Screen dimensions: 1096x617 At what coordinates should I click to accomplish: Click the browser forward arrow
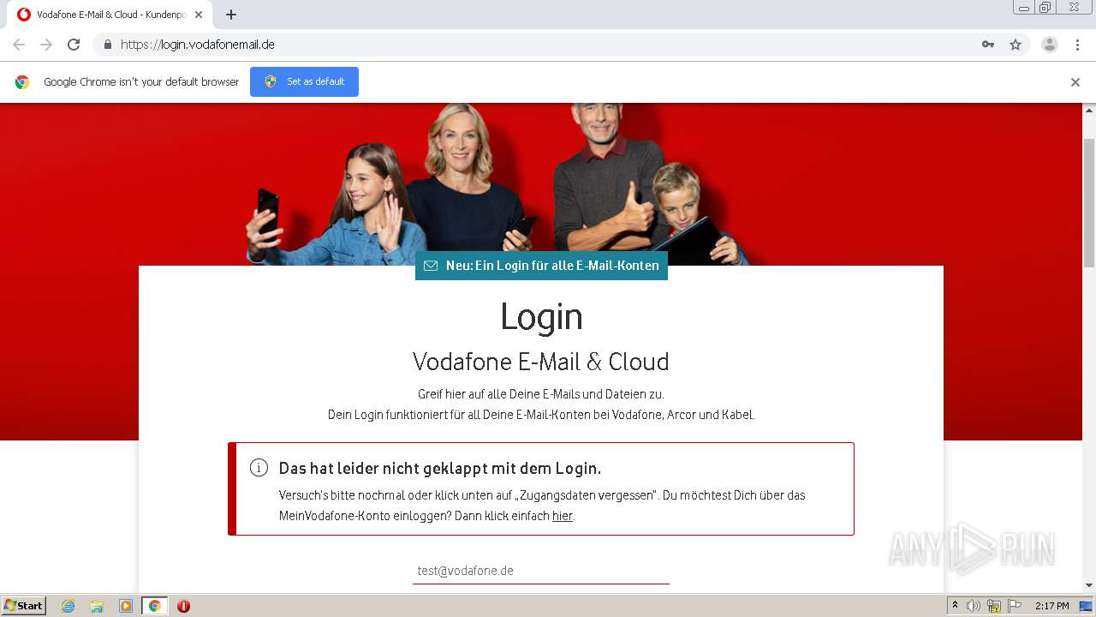[46, 45]
